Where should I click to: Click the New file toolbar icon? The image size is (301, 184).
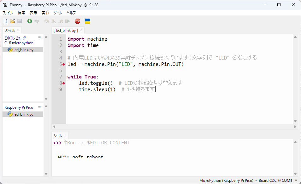(5, 21)
